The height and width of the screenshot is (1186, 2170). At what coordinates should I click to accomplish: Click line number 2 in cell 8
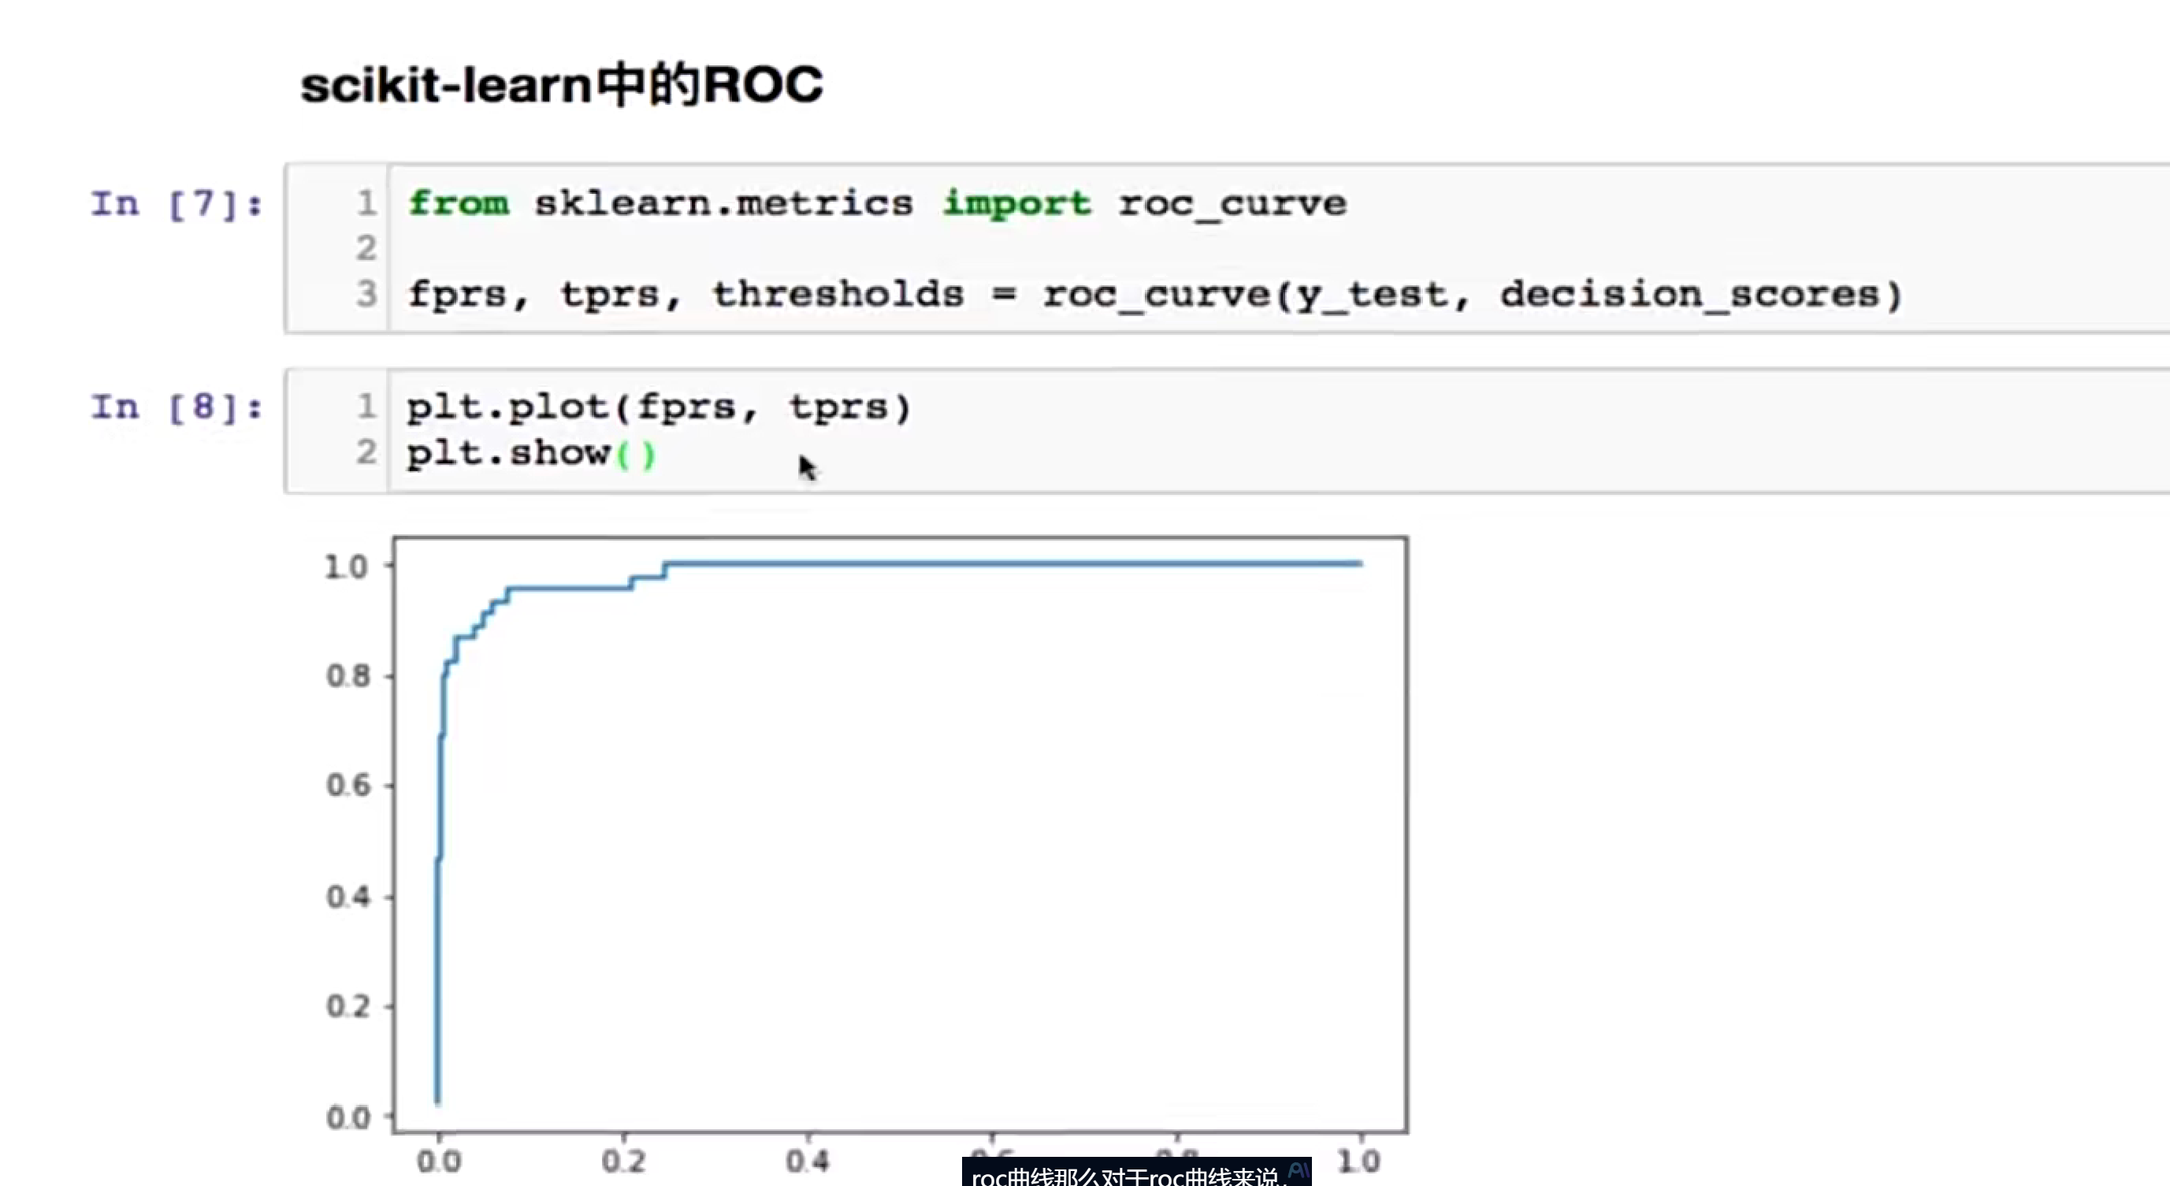coord(366,454)
